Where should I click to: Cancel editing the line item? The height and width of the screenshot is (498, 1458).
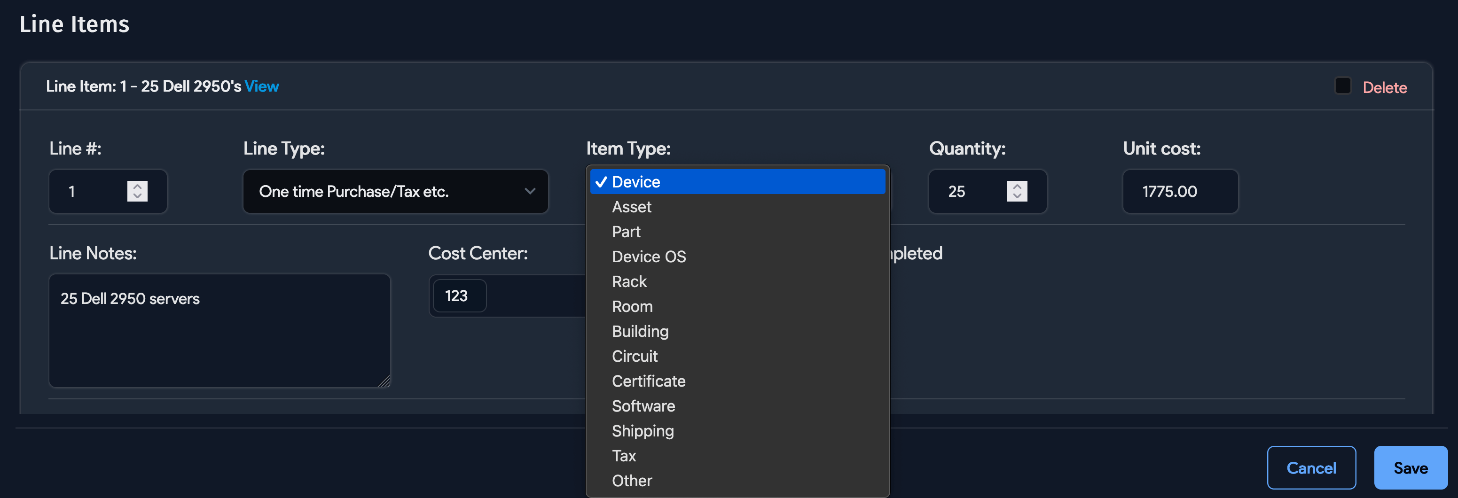pyautogui.click(x=1311, y=468)
